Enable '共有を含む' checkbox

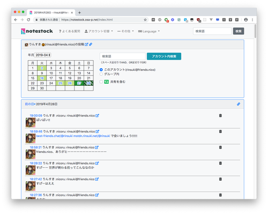[101, 82]
